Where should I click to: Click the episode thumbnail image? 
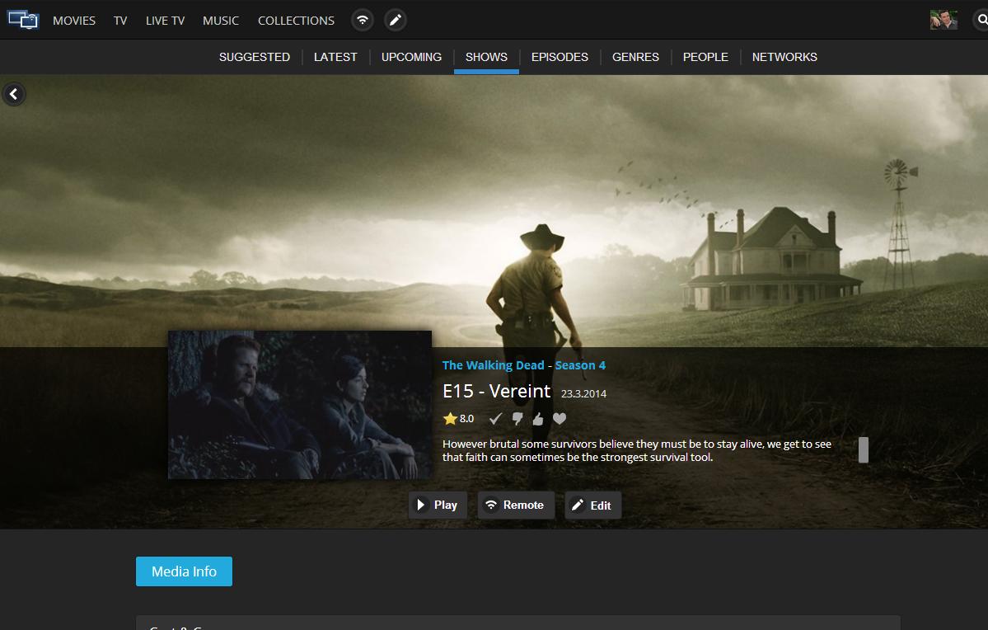[x=300, y=405]
